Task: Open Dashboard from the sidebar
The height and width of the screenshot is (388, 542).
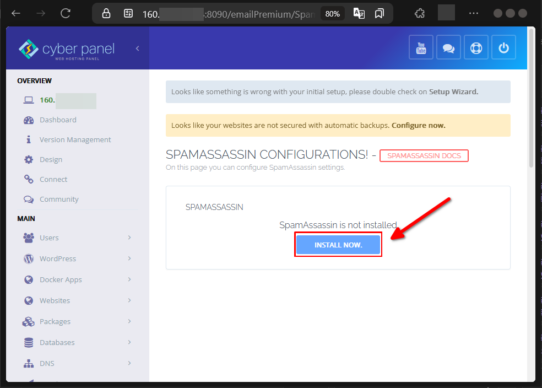Action: pyautogui.click(x=58, y=120)
